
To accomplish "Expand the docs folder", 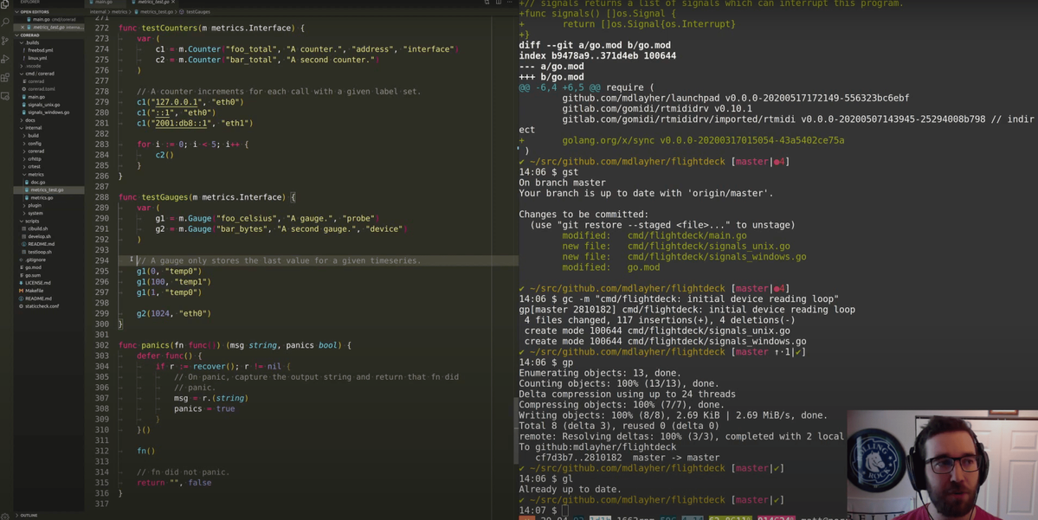I will click(30, 120).
